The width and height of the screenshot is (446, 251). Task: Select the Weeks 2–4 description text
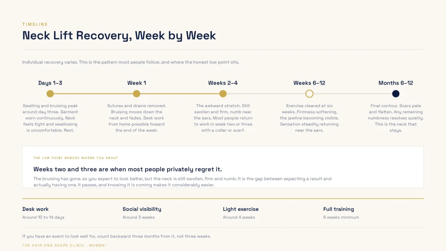click(223, 118)
